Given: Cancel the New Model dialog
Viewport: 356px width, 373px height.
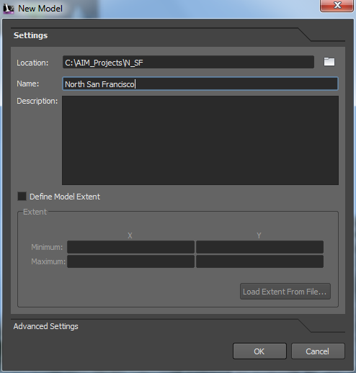Looking at the screenshot, I should point(318,351).
